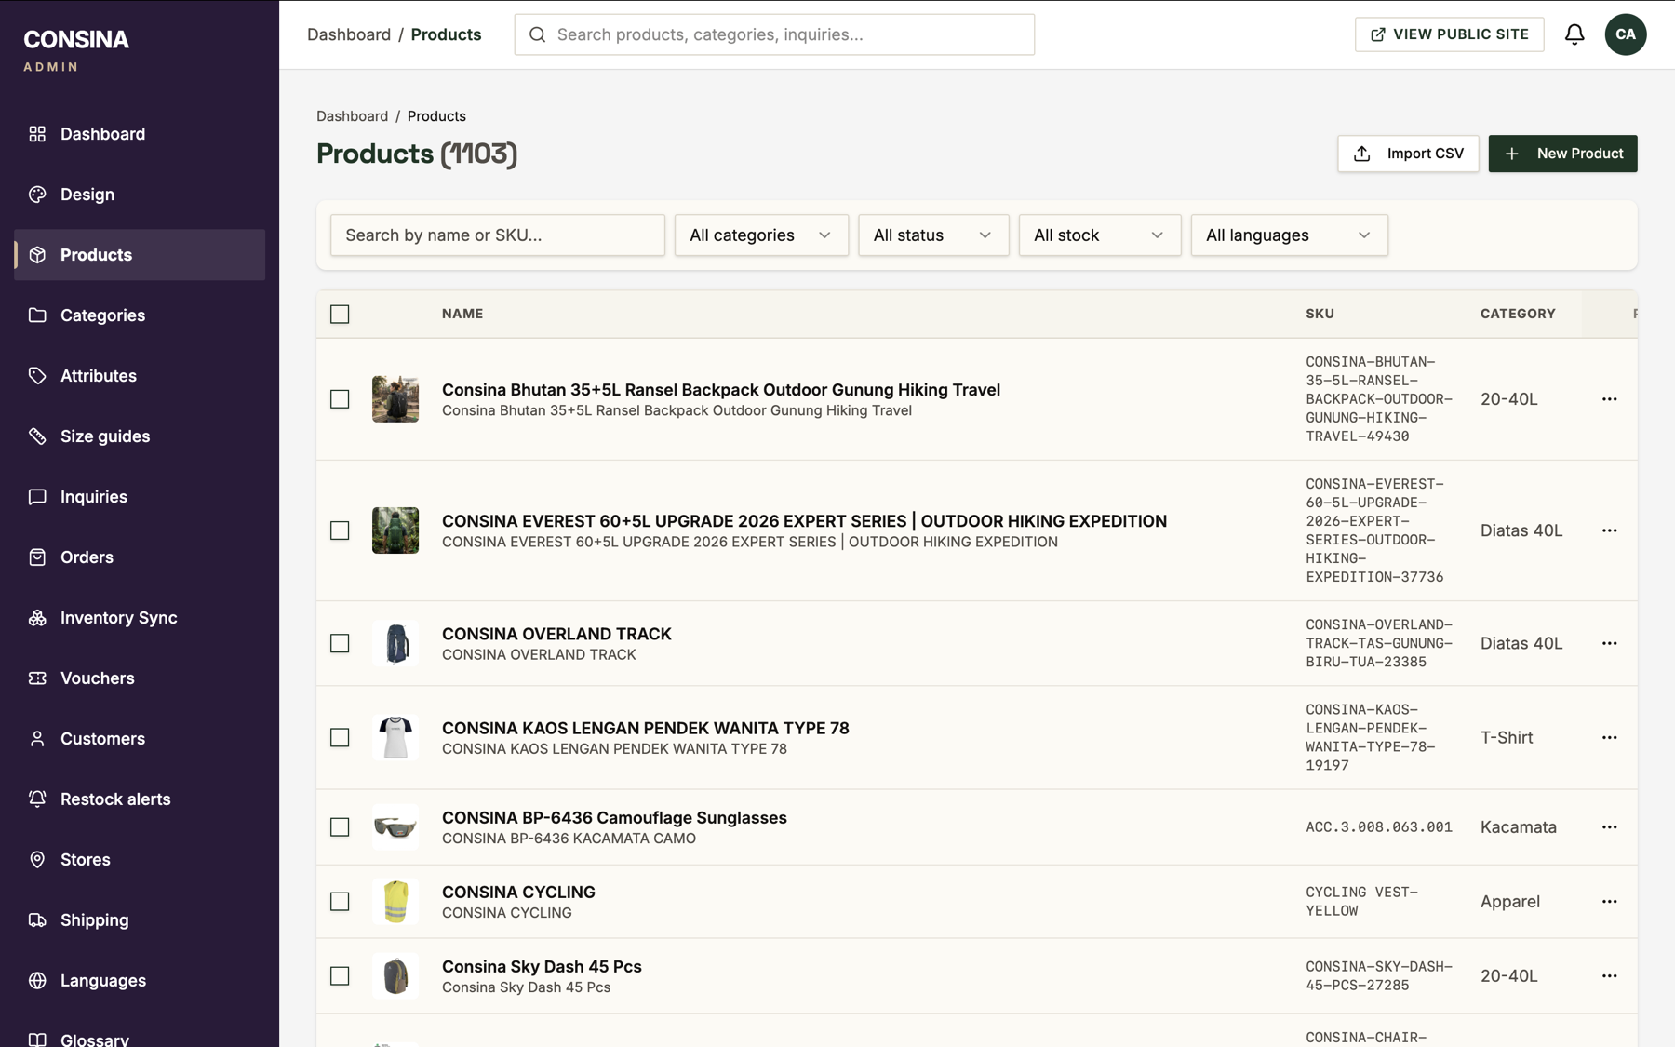Click the CONSINA ADMIN logo
Screen dimensions: 1675x1047
click(x=76, y=50)
